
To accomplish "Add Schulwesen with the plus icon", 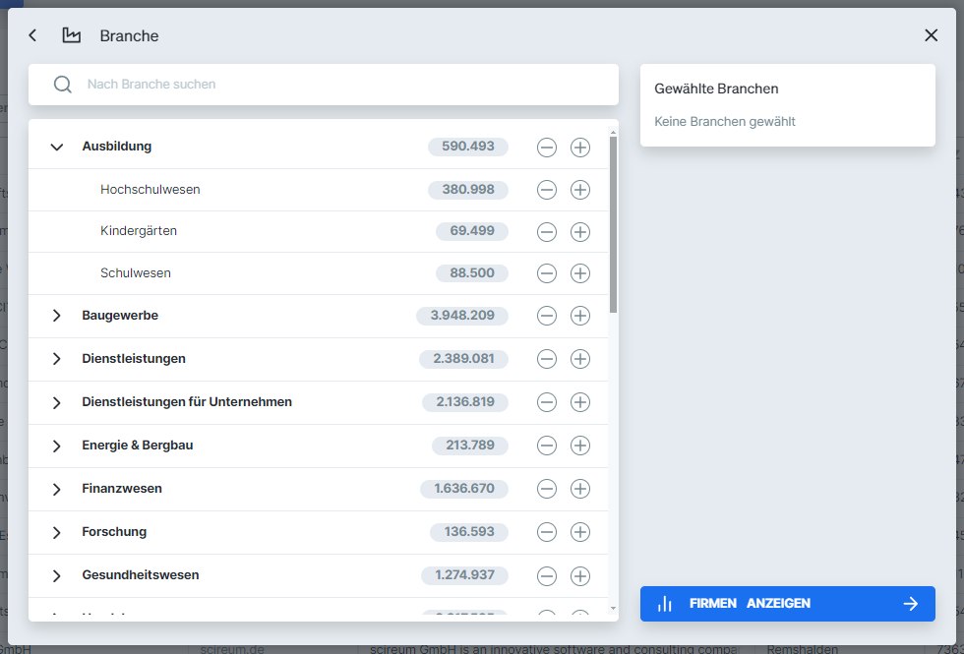I will [580, 273].
